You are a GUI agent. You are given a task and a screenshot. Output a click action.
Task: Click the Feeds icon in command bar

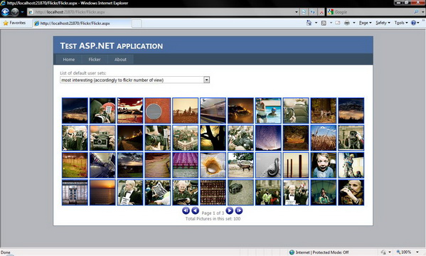coord(324,23)
